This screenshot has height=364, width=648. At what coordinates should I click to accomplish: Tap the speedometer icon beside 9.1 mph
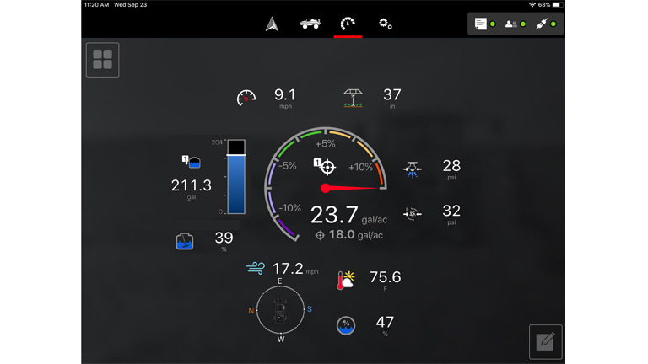click(246, 98)
